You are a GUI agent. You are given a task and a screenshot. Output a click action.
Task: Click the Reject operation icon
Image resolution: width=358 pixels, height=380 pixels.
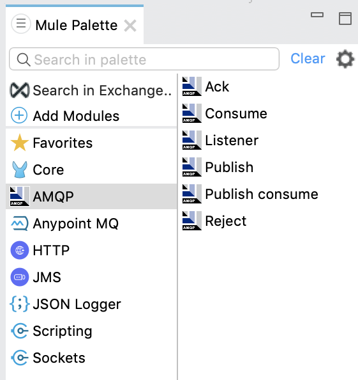point(192,221)
